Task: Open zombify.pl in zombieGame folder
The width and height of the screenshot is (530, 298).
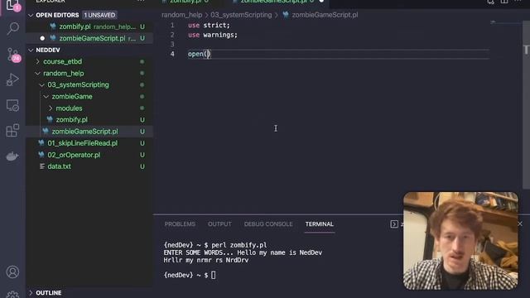Action: [x=72, y=119]
